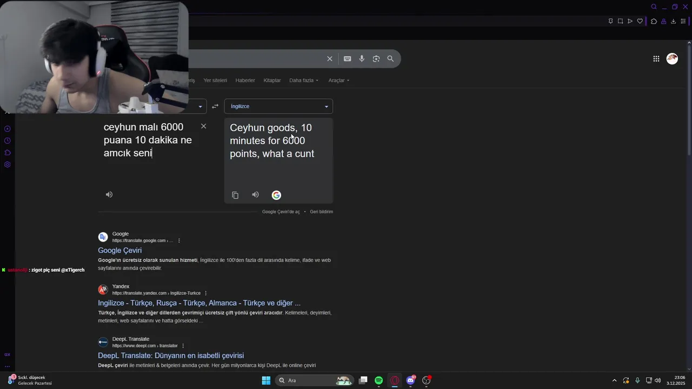Switch to Kitaplar tab
The width and height of the screenshot is (692, 389).
pyautogui.click(x=272, y=81)
